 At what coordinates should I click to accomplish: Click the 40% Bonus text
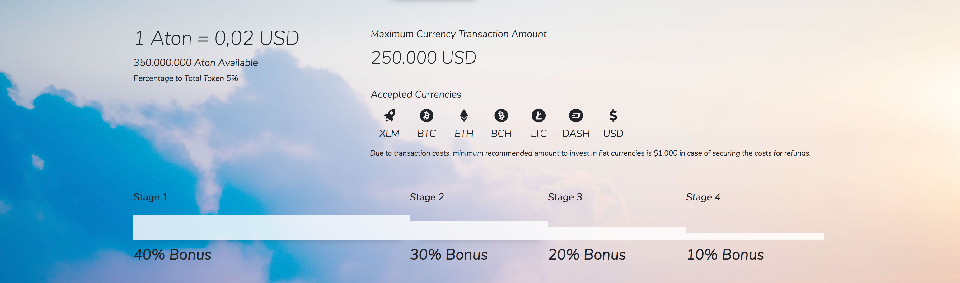(172, 255)
